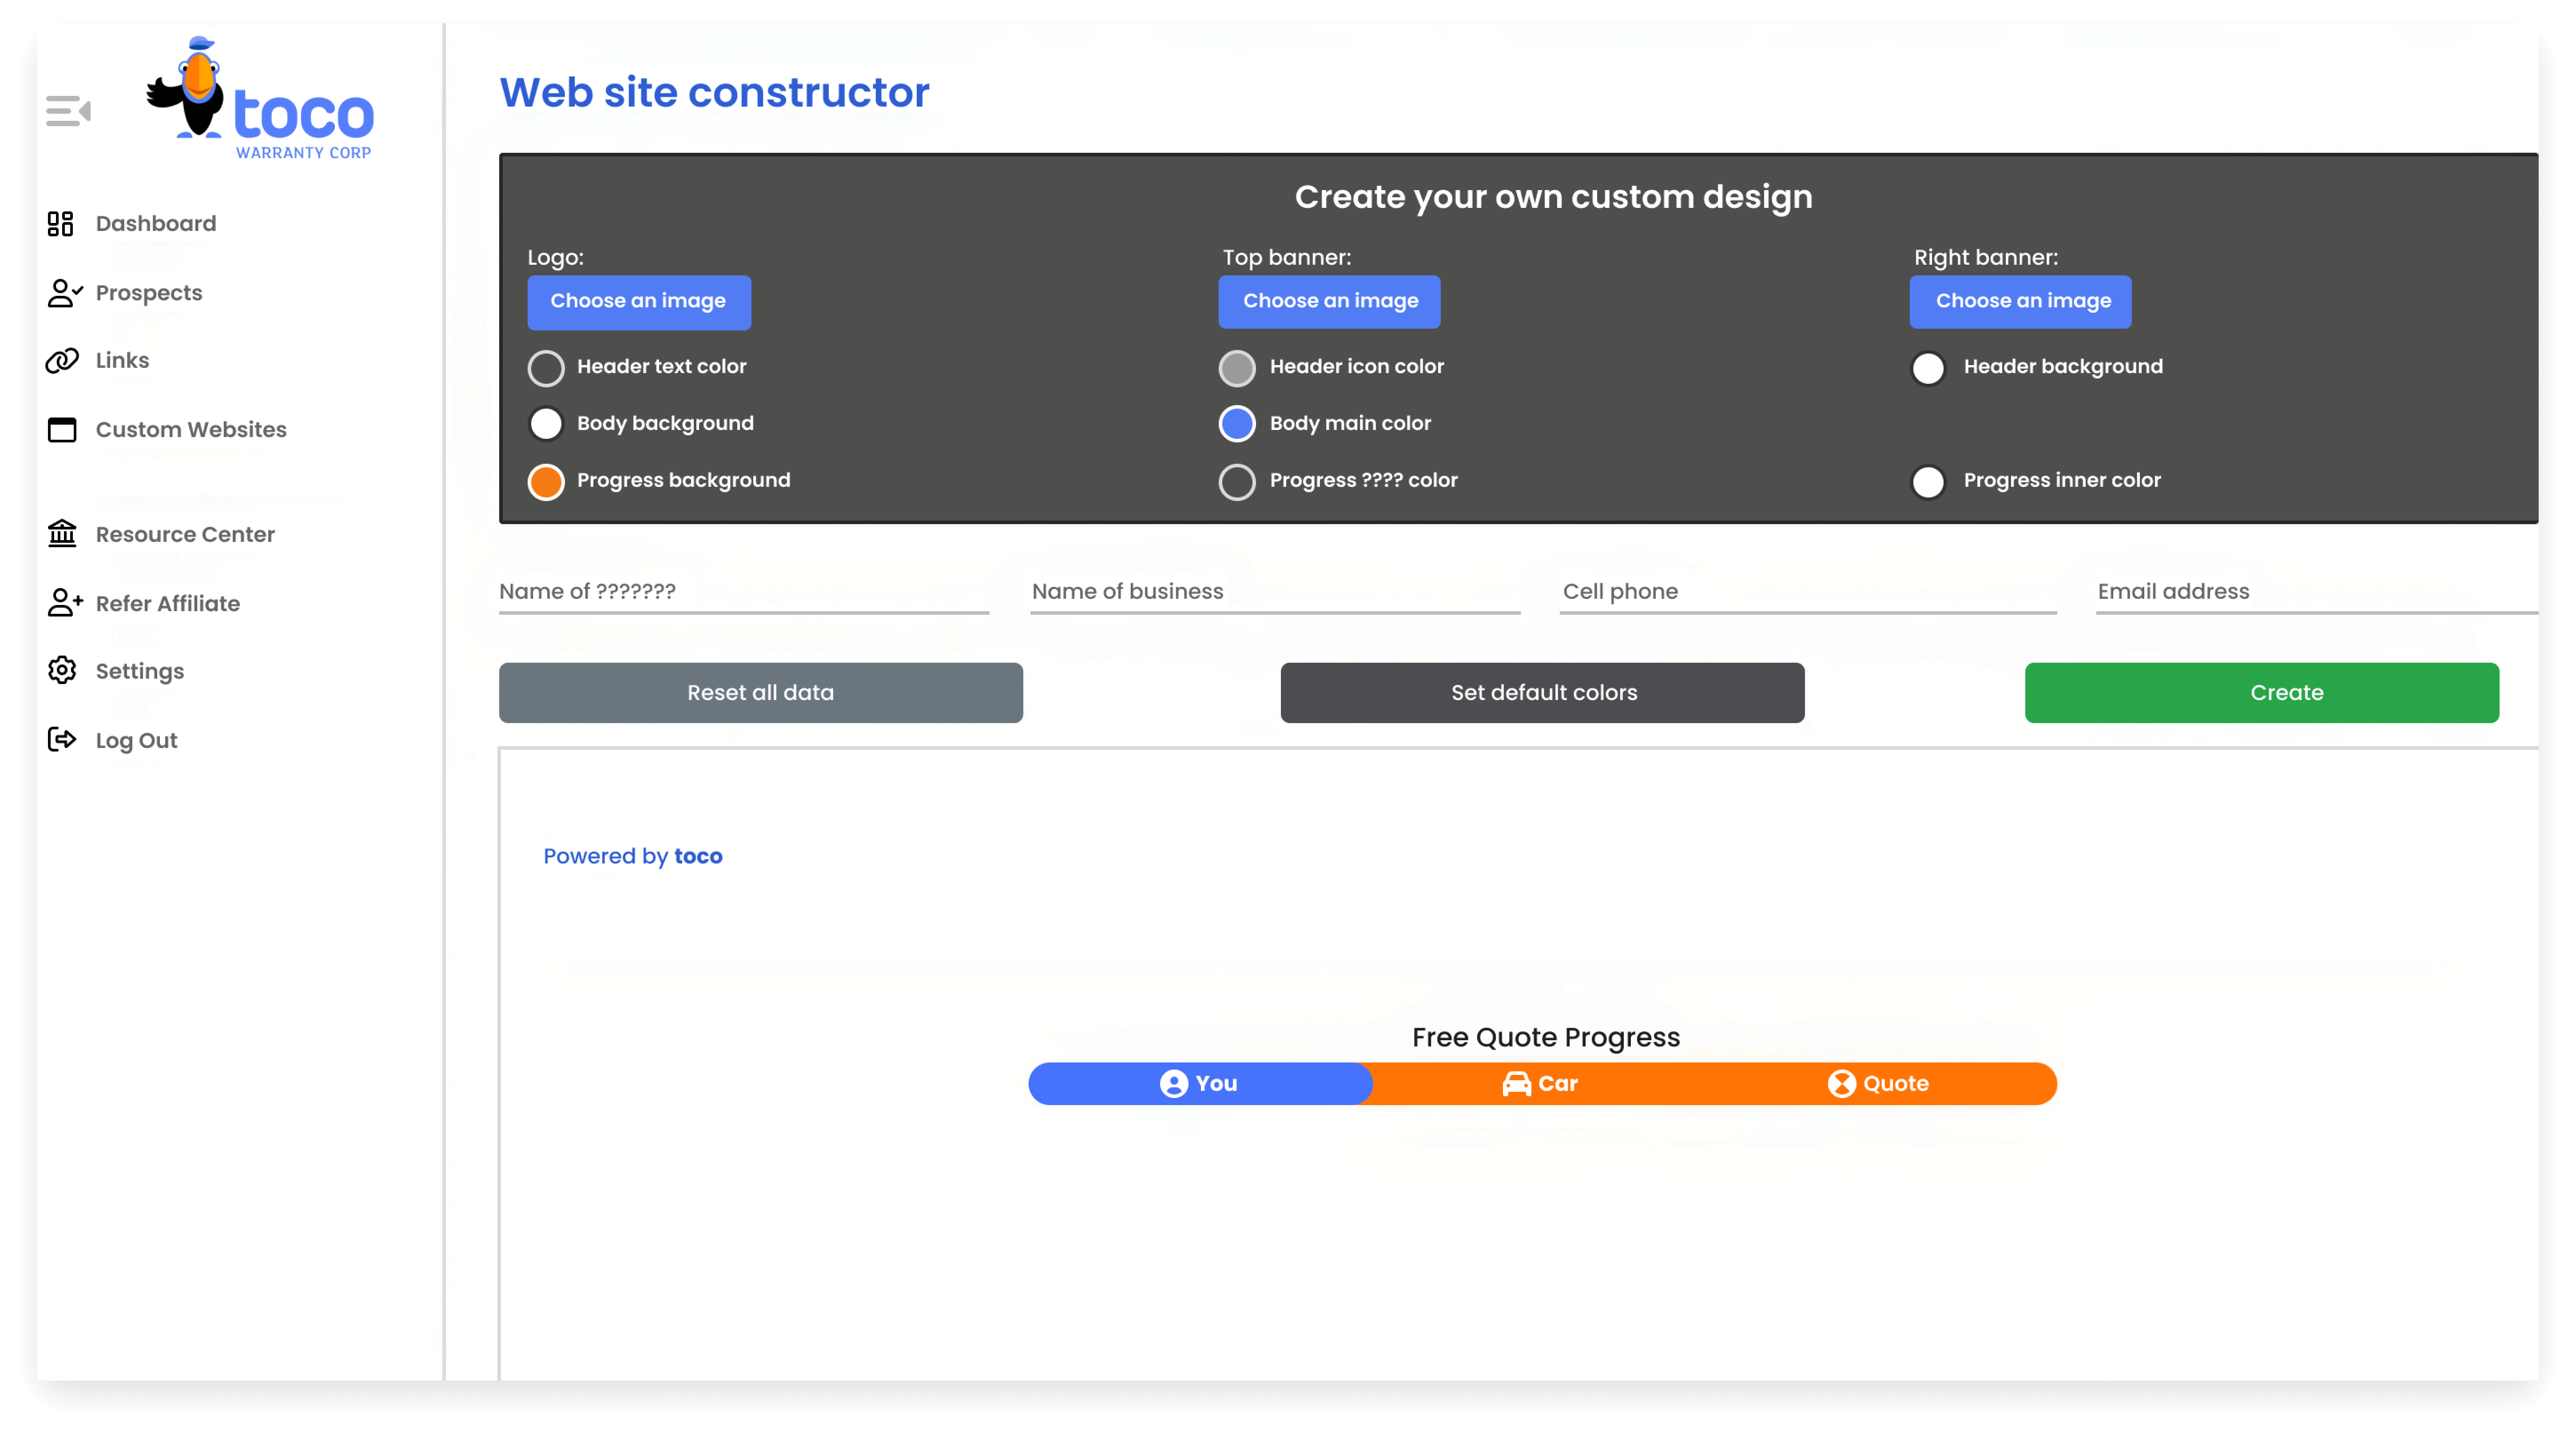Select Log Out in the sidebar
The height and width of the screenshot is (1432, 2576).
click(x=136, y=740)
